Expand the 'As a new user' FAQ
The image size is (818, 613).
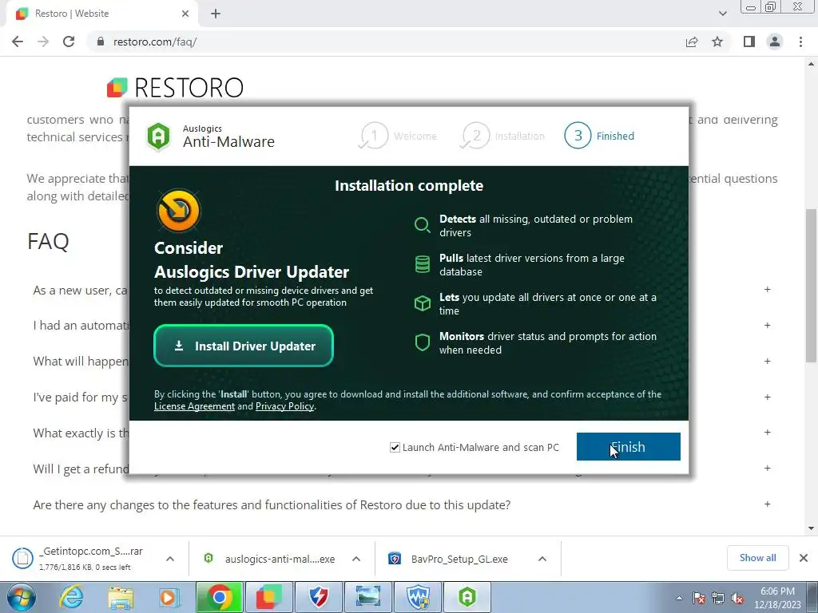point(767,289)
